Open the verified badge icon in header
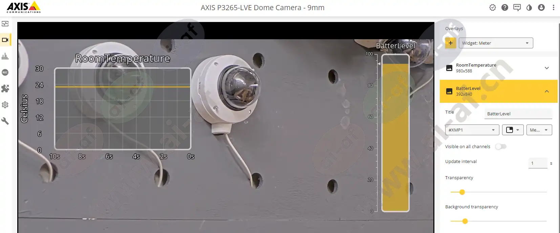Screen dimensions: 560x233 click(x=493, y=7)
